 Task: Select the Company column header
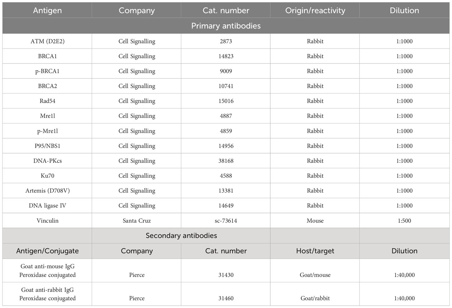[137, 10]
